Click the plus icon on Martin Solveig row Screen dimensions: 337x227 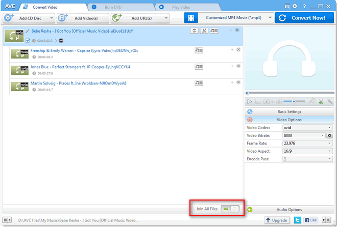(232, 82)
